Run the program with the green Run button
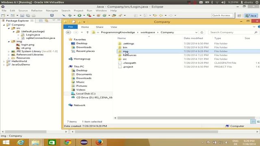260x146 pixels. coord(80,15)
